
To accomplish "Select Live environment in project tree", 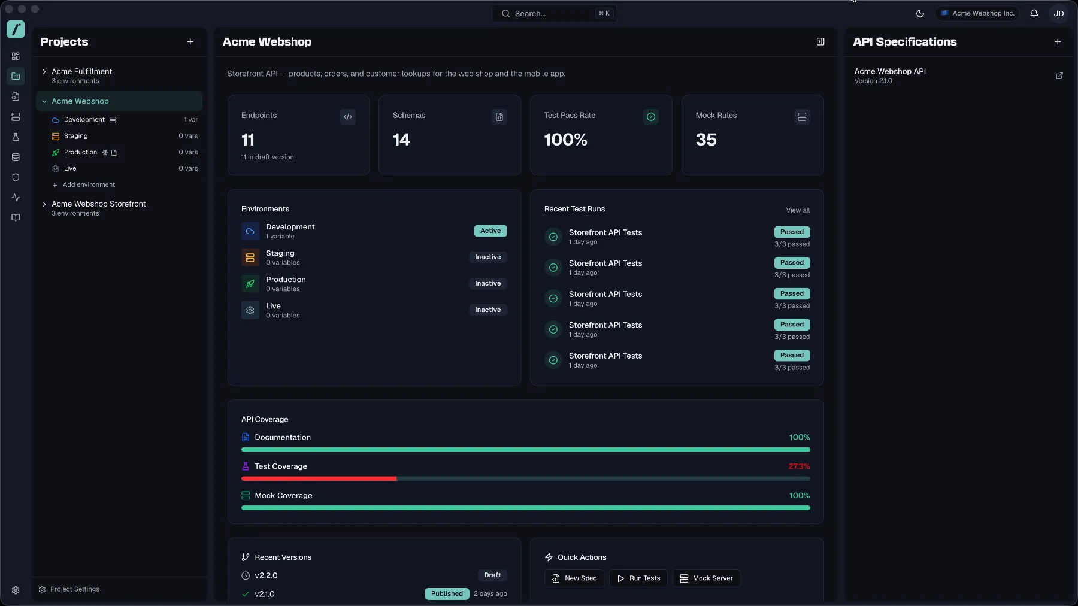I will pos(125,168).
